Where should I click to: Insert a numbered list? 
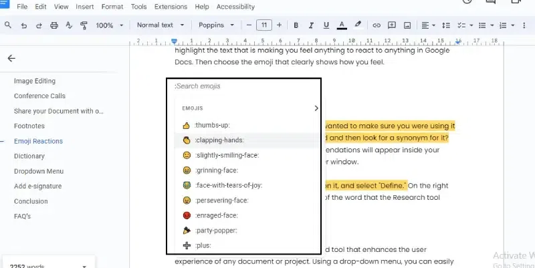(x=503, y=25)
